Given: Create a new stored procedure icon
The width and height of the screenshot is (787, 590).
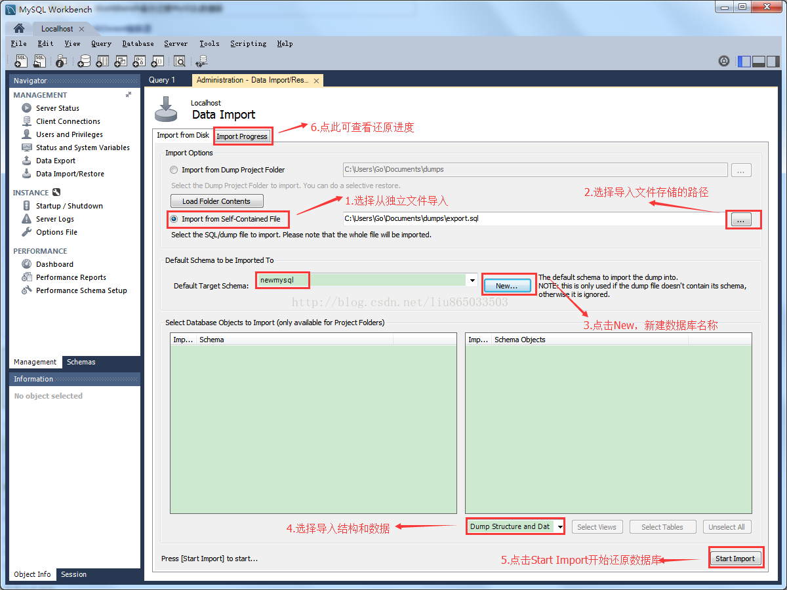Looking at the screenshot, I should (x=139, y=61).
